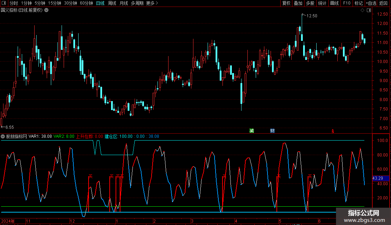This screenshot has height=225, width=391.
Task: Click month 6 on time axis
Action: (319, 221)
